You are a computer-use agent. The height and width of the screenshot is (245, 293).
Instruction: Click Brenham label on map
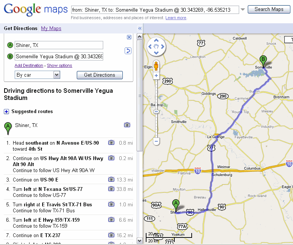(x=281, y=97)
